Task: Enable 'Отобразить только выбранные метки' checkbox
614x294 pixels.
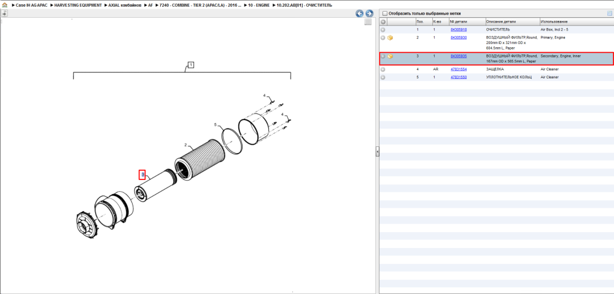Action: [384, 13]
